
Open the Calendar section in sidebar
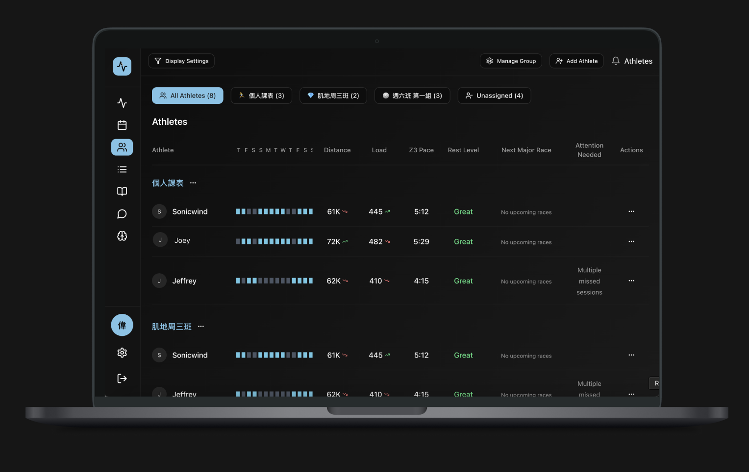pyautogui.click(x=122, y=125)
